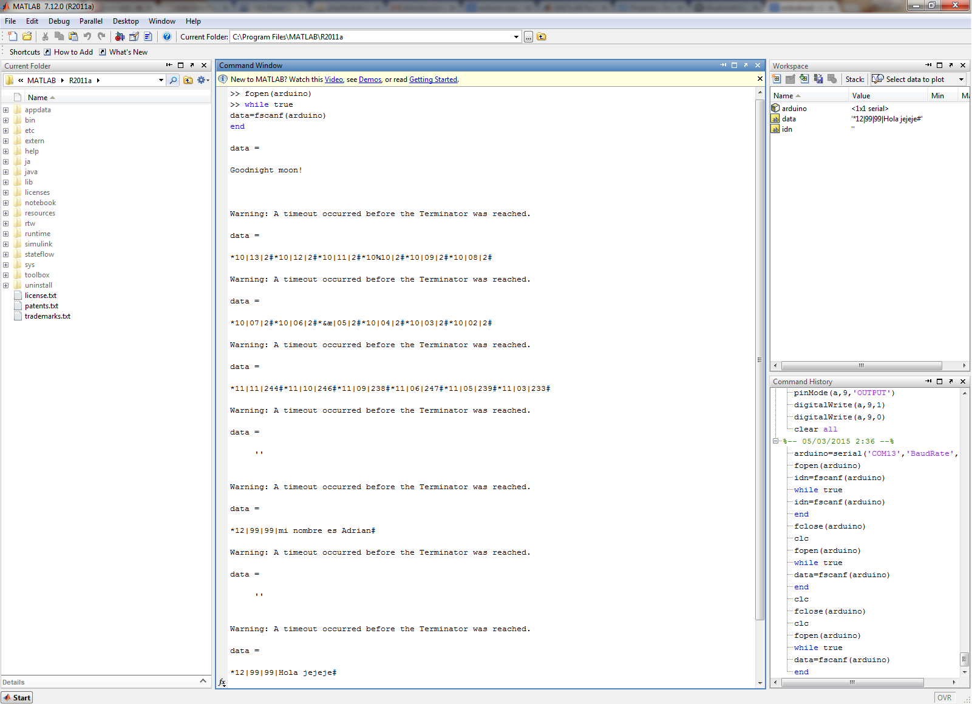Screen dimensions: 972x704
Task: Open the Edit menu
Action: pyautogui.click(x=32, y=21)
